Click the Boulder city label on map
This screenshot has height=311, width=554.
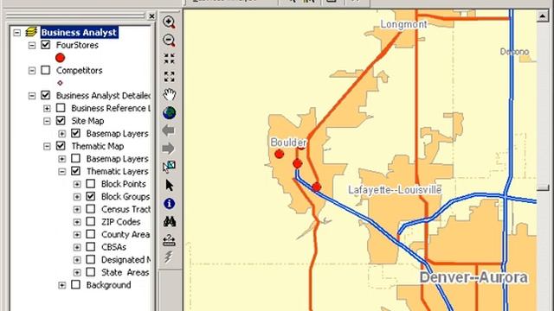tap(288, 143)
